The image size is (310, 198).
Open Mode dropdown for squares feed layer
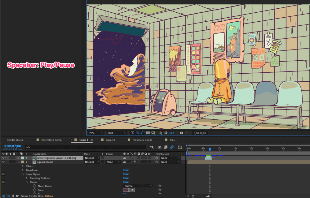pyautogui.click(x=91, y=162)
